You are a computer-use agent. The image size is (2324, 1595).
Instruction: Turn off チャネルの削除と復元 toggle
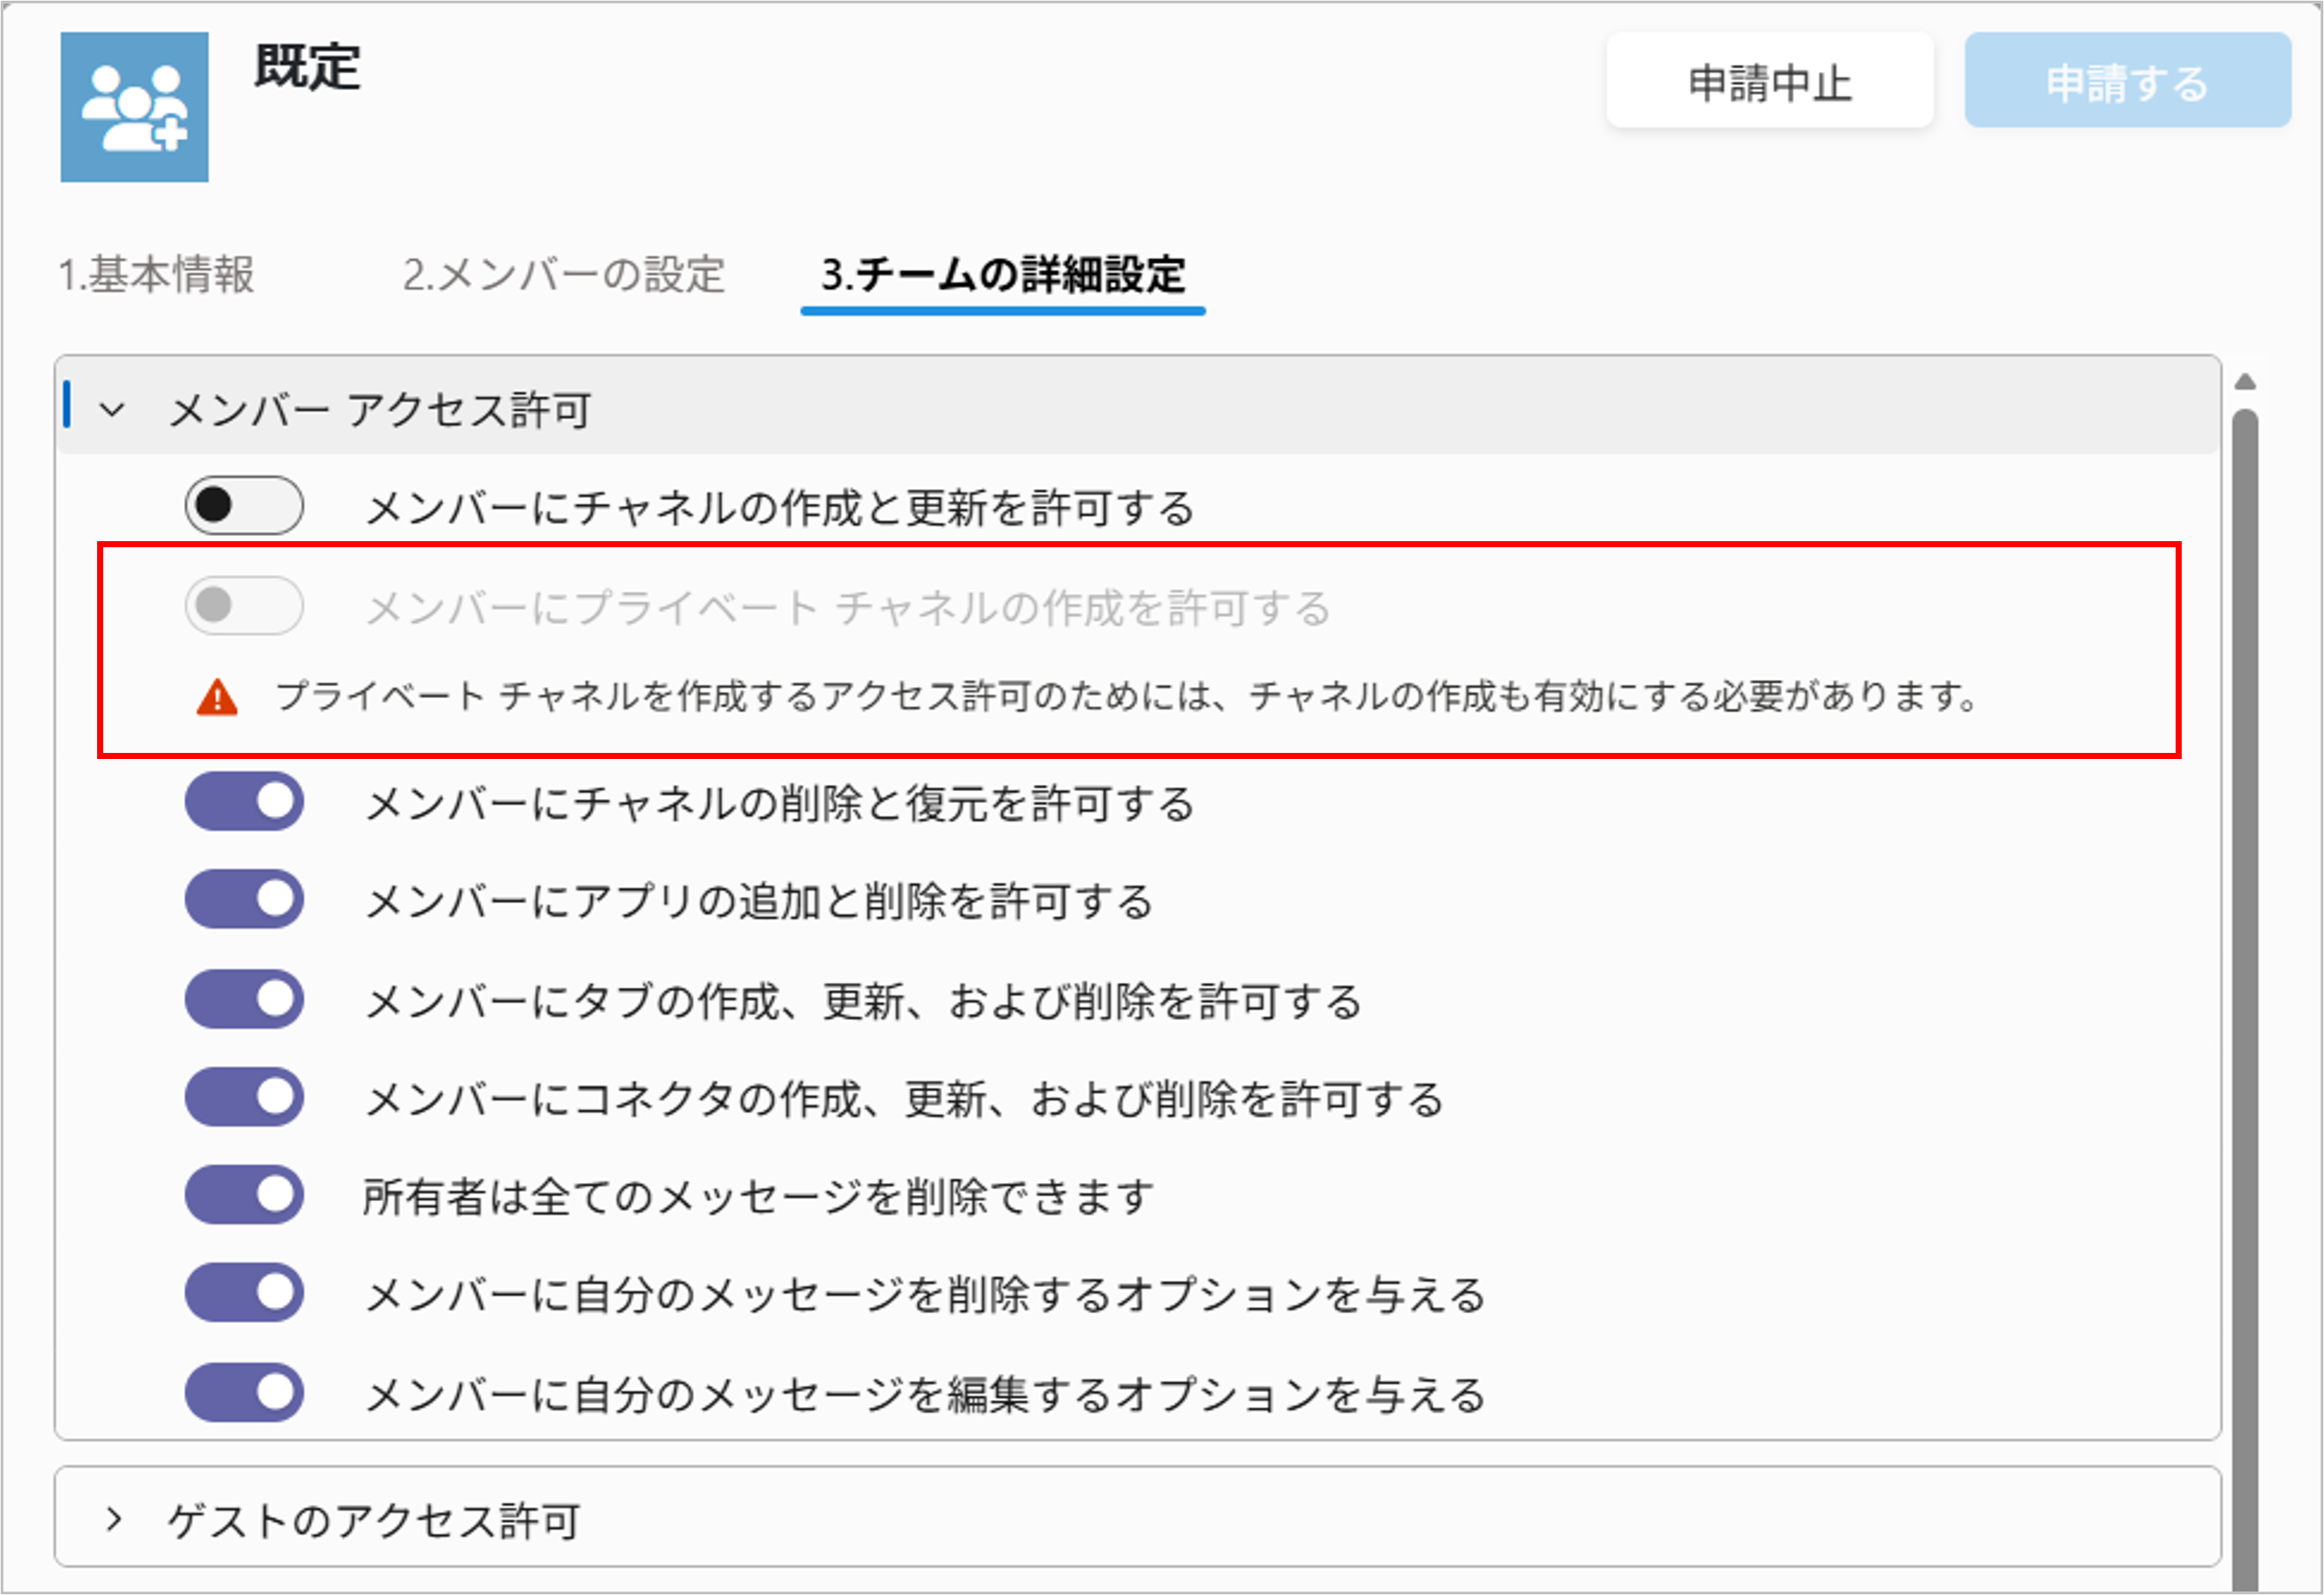(x=244, y=801)
